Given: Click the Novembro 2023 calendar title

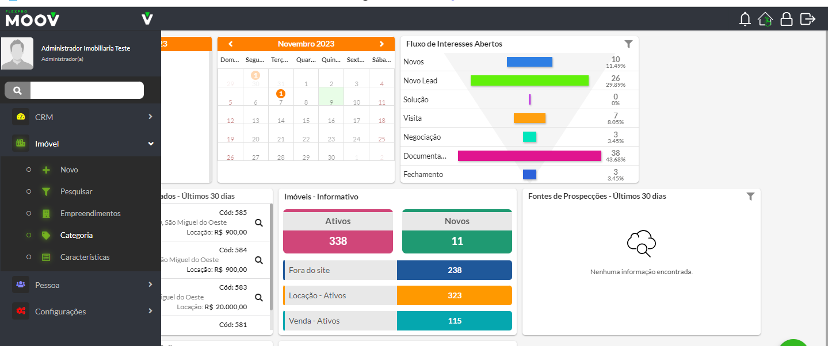Looking at the screenshot, I should coord(306,44).
